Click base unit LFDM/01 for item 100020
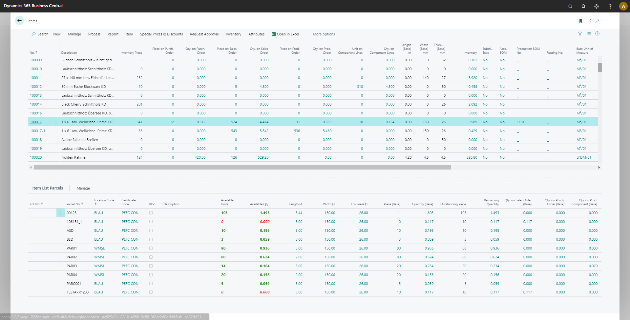Image resolution: width=630 pixels, height=320 pixels. tap(584, 157)
